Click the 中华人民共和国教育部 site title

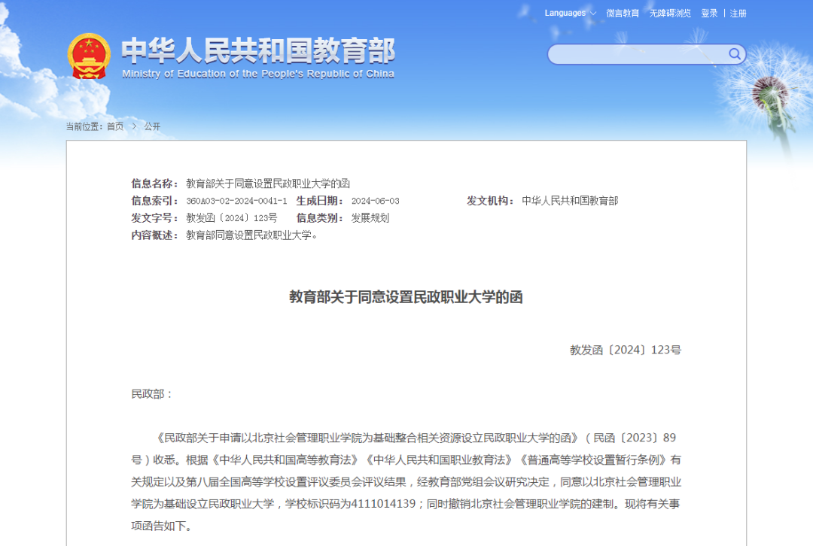258,50
